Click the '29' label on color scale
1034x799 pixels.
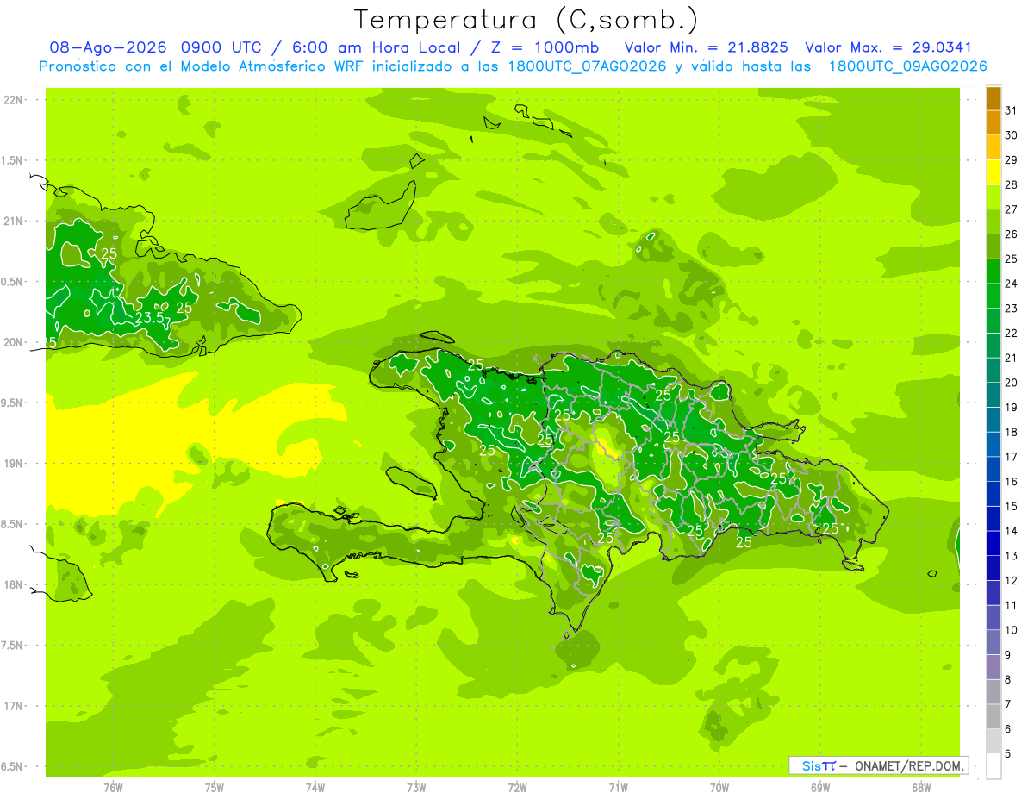point(1012,159)
